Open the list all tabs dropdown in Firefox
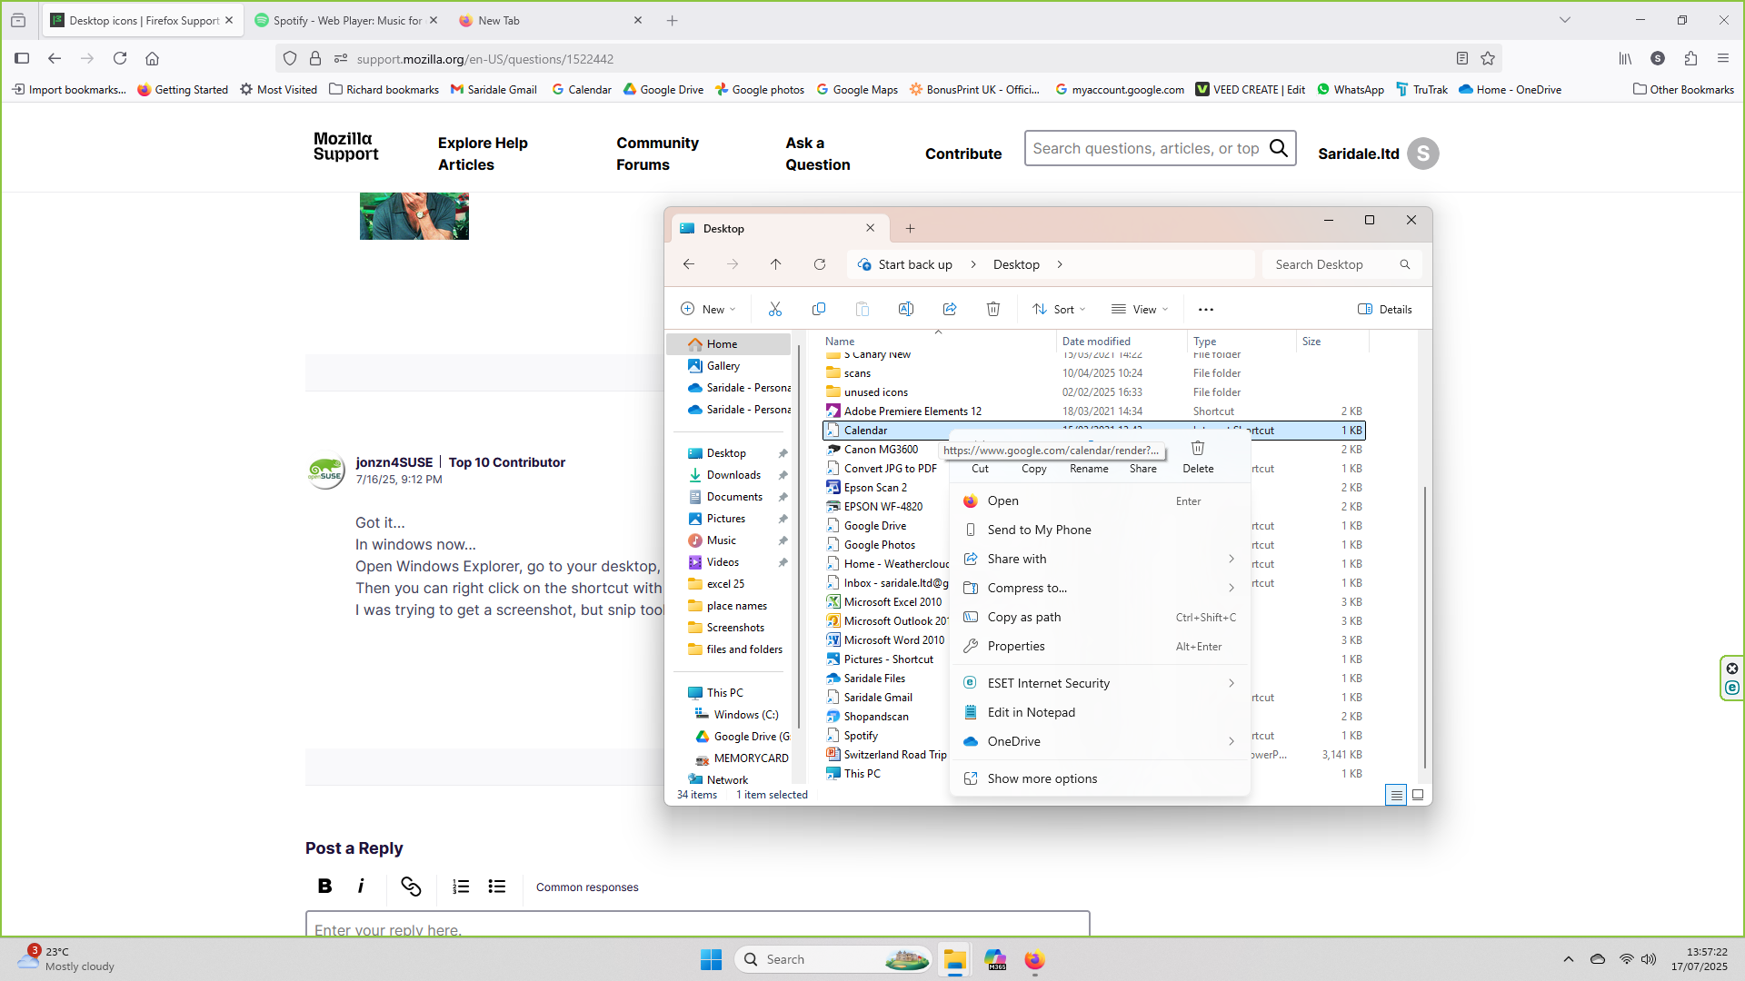The width and height of the screenshot is (1745, 981). coord(1565,20)
